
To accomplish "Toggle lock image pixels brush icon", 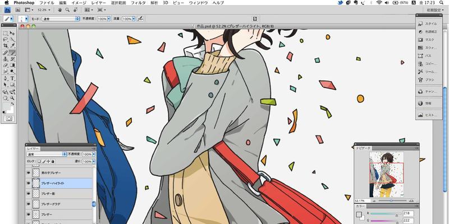I will coord(44,161).
